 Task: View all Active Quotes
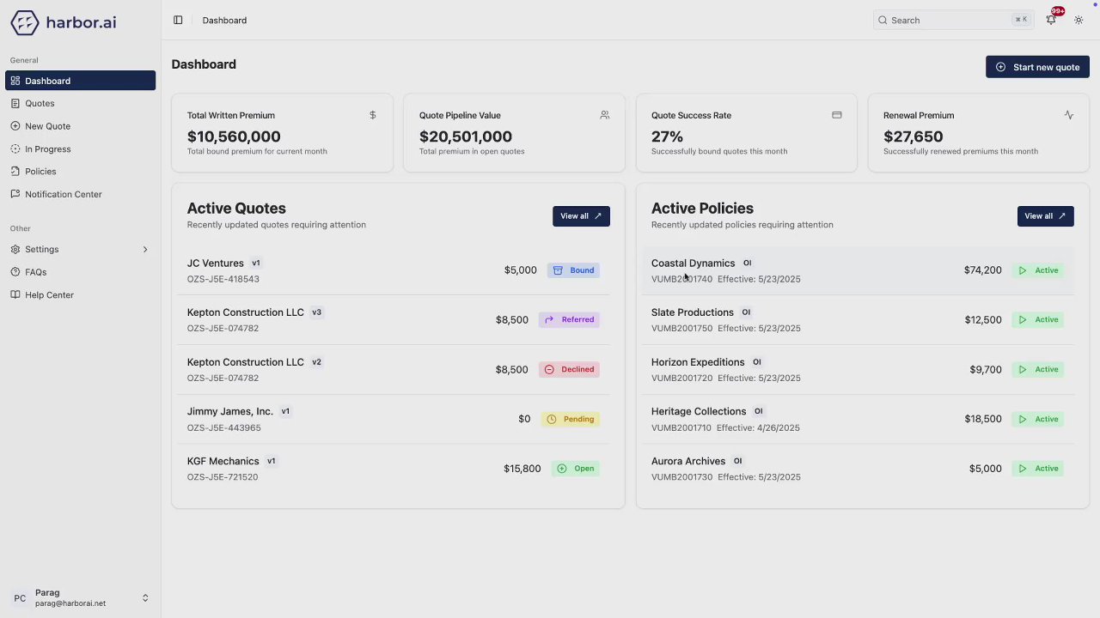click(581, 216)
